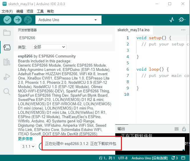The image size is (190, 161).
Task: Click the void loop() code line
Action: 153,69
